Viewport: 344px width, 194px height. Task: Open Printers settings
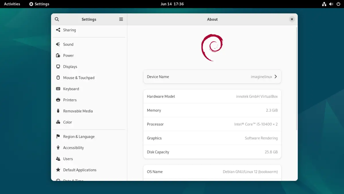click(89, 100)
